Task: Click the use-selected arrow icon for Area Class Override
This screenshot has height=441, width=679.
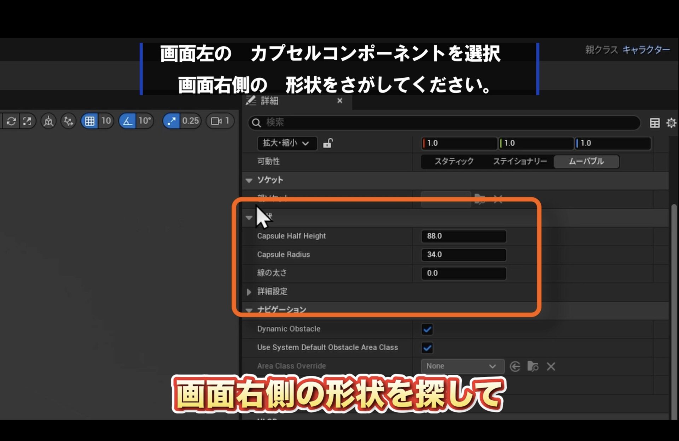Action: coord(515,366)
